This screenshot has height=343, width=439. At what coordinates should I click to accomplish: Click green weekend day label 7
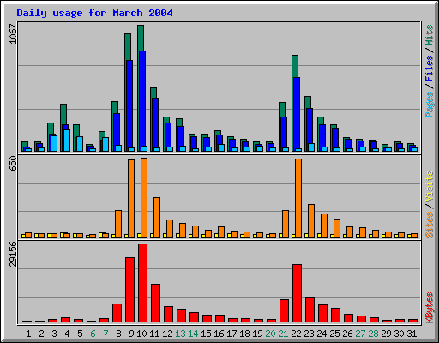point(105,334)
